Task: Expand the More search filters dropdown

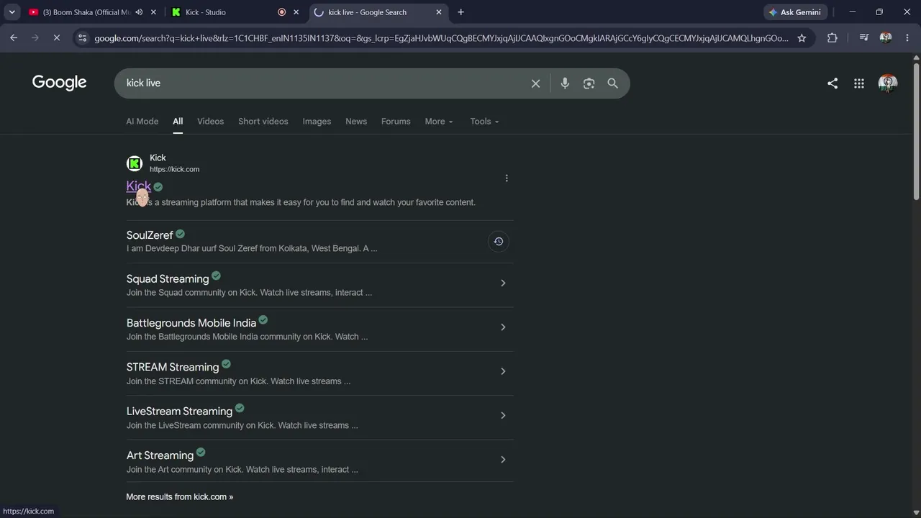Action: (x=439, y=122)
